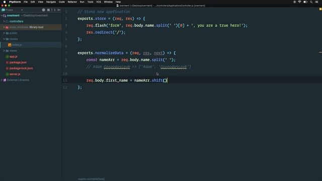Open Spotlight search magnifier icon
The width and height of the screenshot is (322, 181).
311,2
